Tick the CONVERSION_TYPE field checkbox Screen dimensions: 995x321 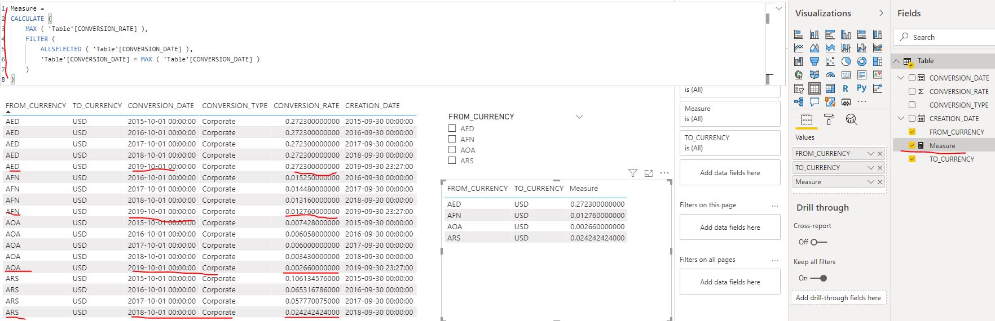(912, 105)
